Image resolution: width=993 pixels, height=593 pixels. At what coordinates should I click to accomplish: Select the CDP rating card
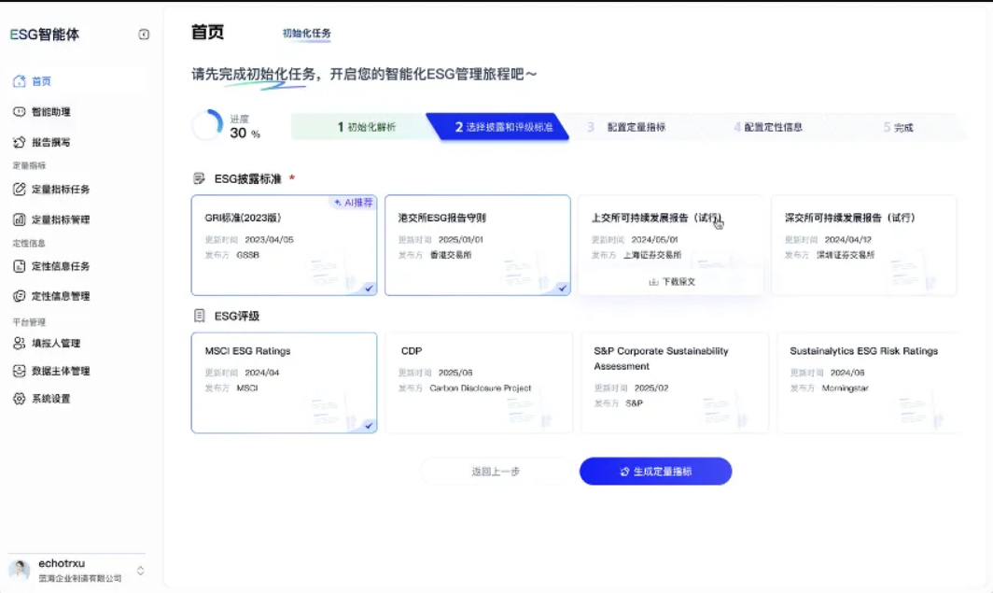coord(479,383)
